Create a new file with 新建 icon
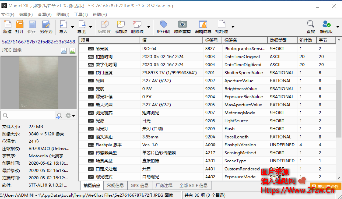Image resolution: width=342 pixels, height=199 pixels. click(7, 27)
